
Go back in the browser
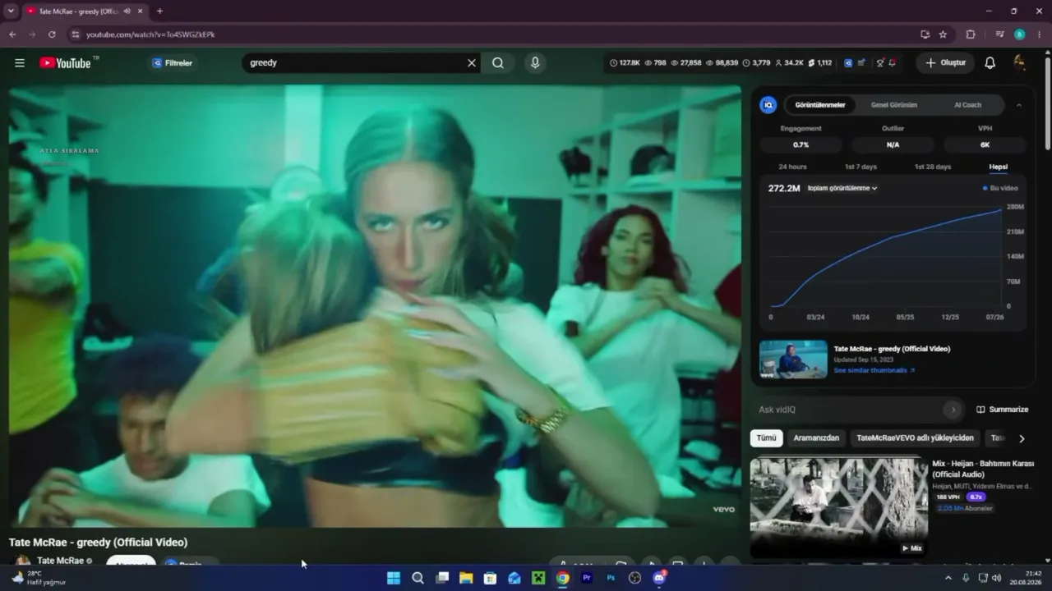point(12,34)
